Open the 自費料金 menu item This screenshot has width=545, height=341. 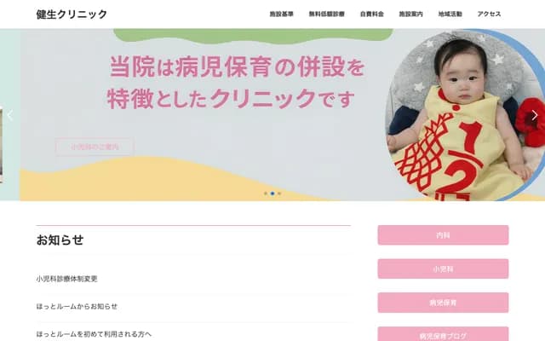pos(372,14)
